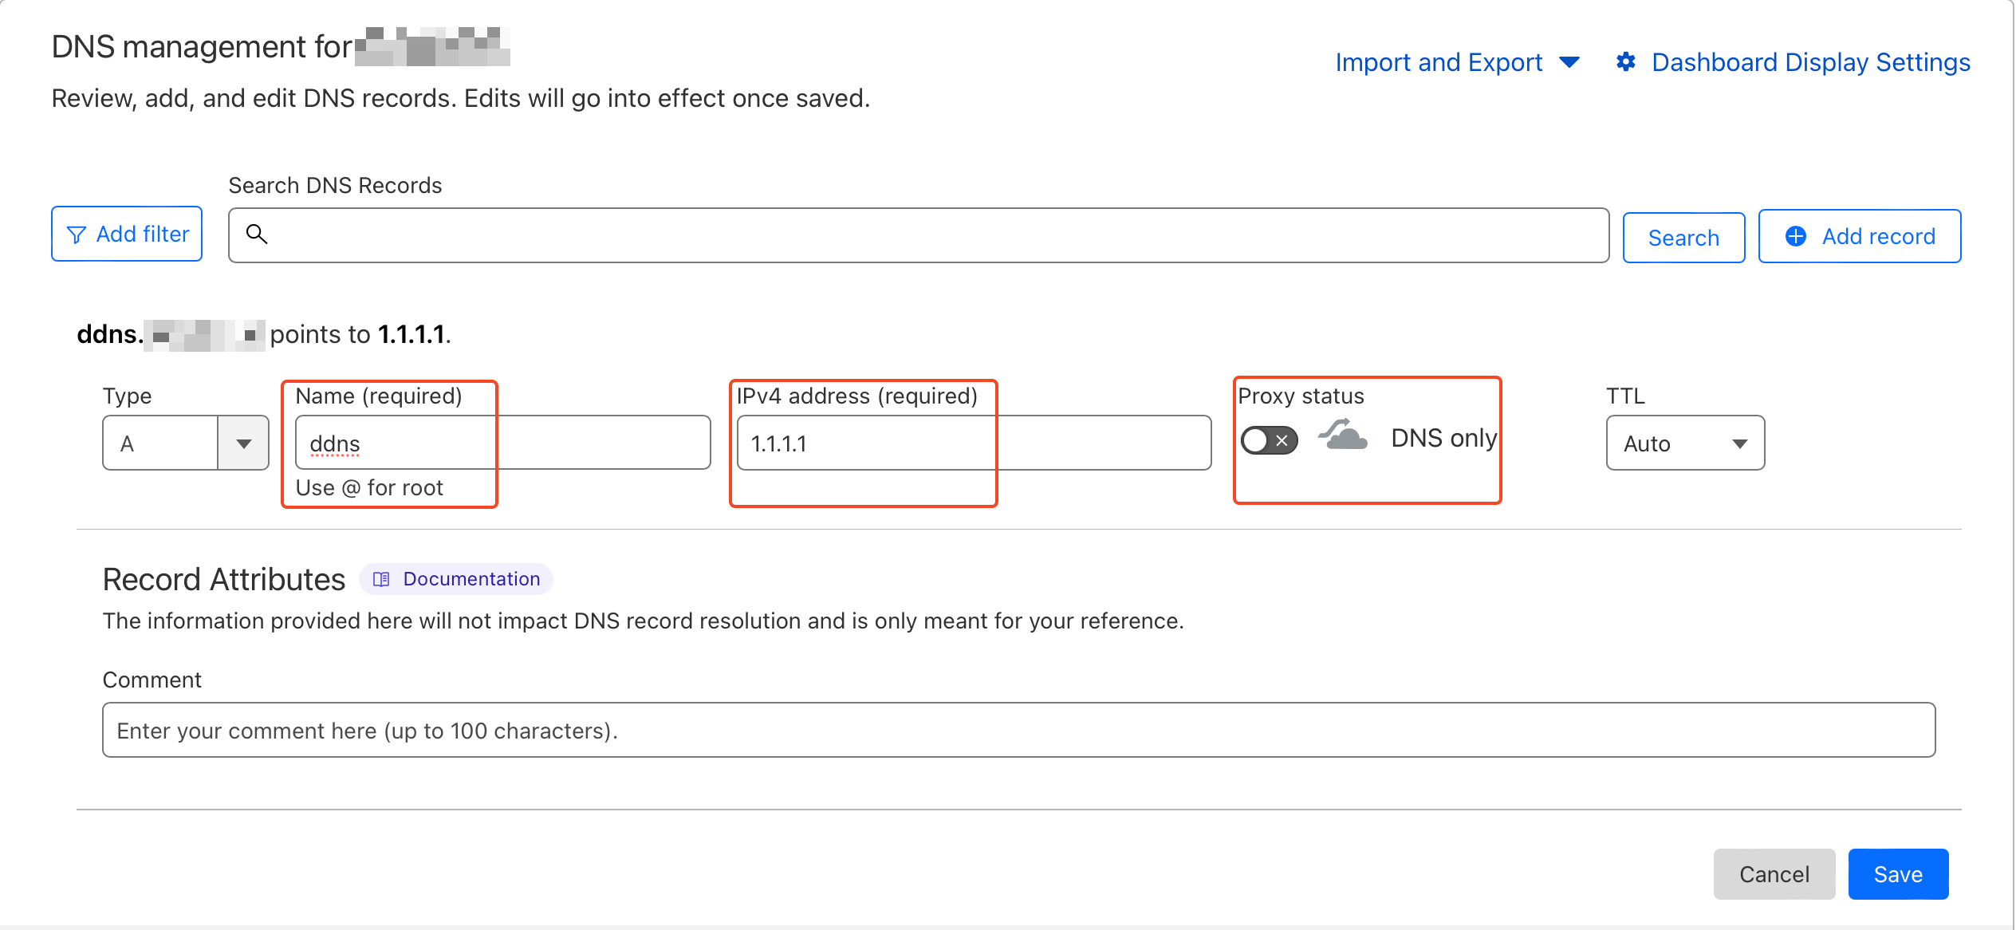Cancel editing the DNS record
The image size is (2016, 930).
pyautogui.click(x=1774, y=874)
